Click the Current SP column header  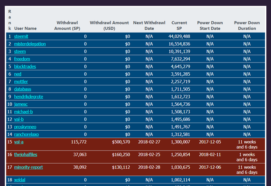coord(179,25)
